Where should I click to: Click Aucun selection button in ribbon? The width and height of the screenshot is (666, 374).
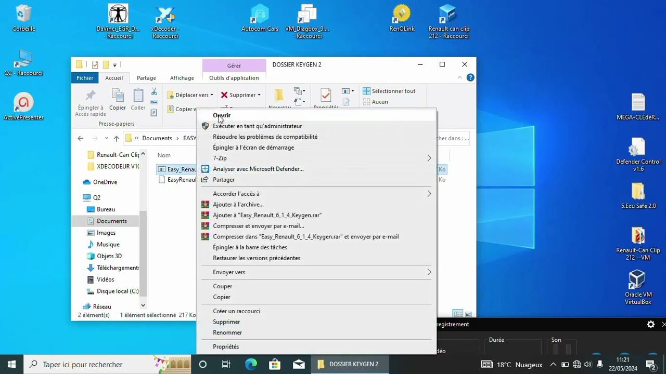(375, 102)
